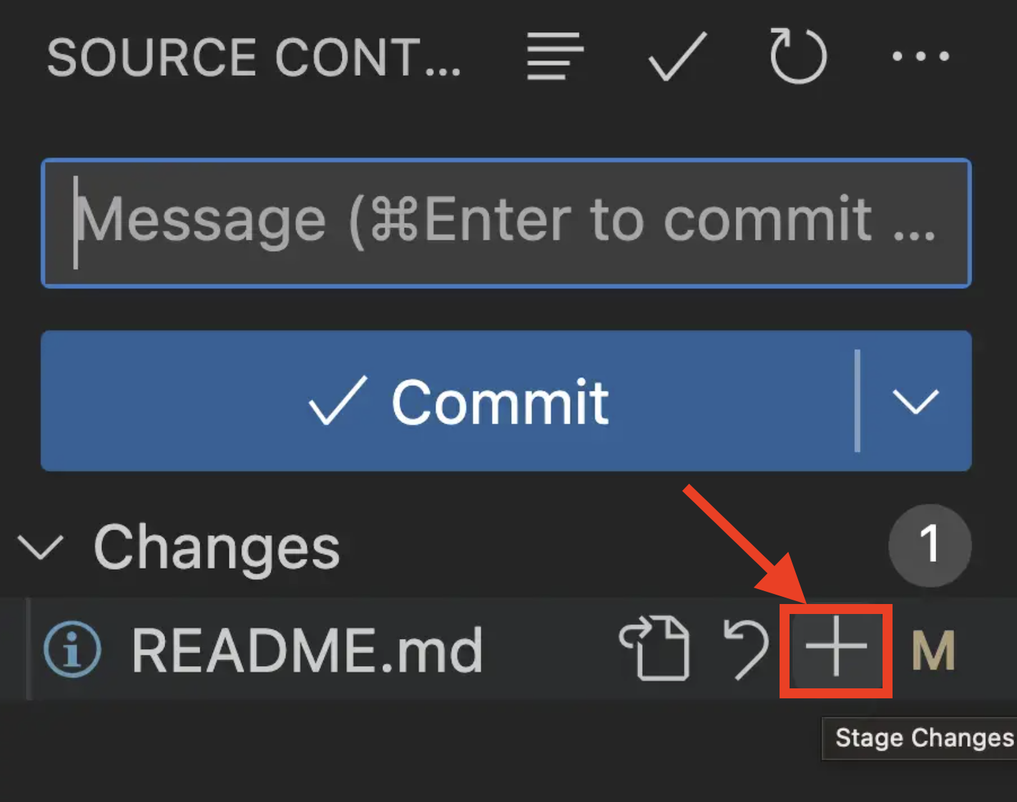The image size is (1017, 802).
Task: Click the M modified status letter
Action: pyautogui.click(x=933, y=650)
